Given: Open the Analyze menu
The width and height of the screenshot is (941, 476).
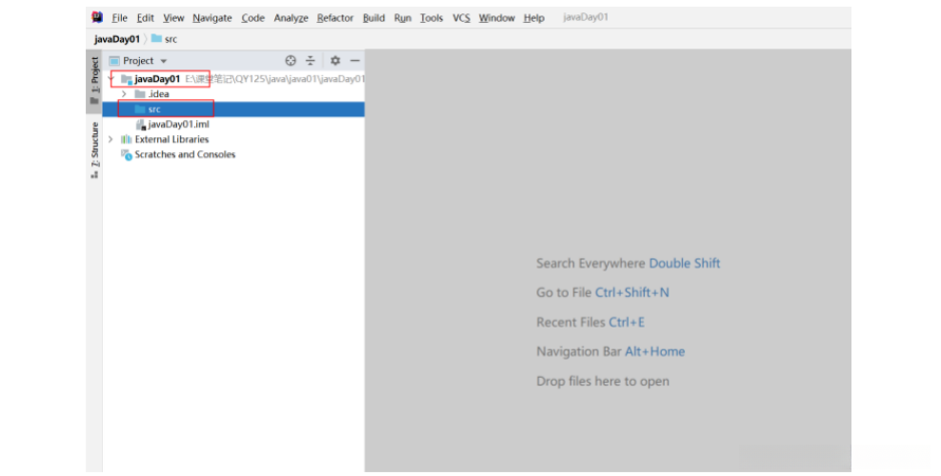Looking at the screenshot, I should pos(290,18).
